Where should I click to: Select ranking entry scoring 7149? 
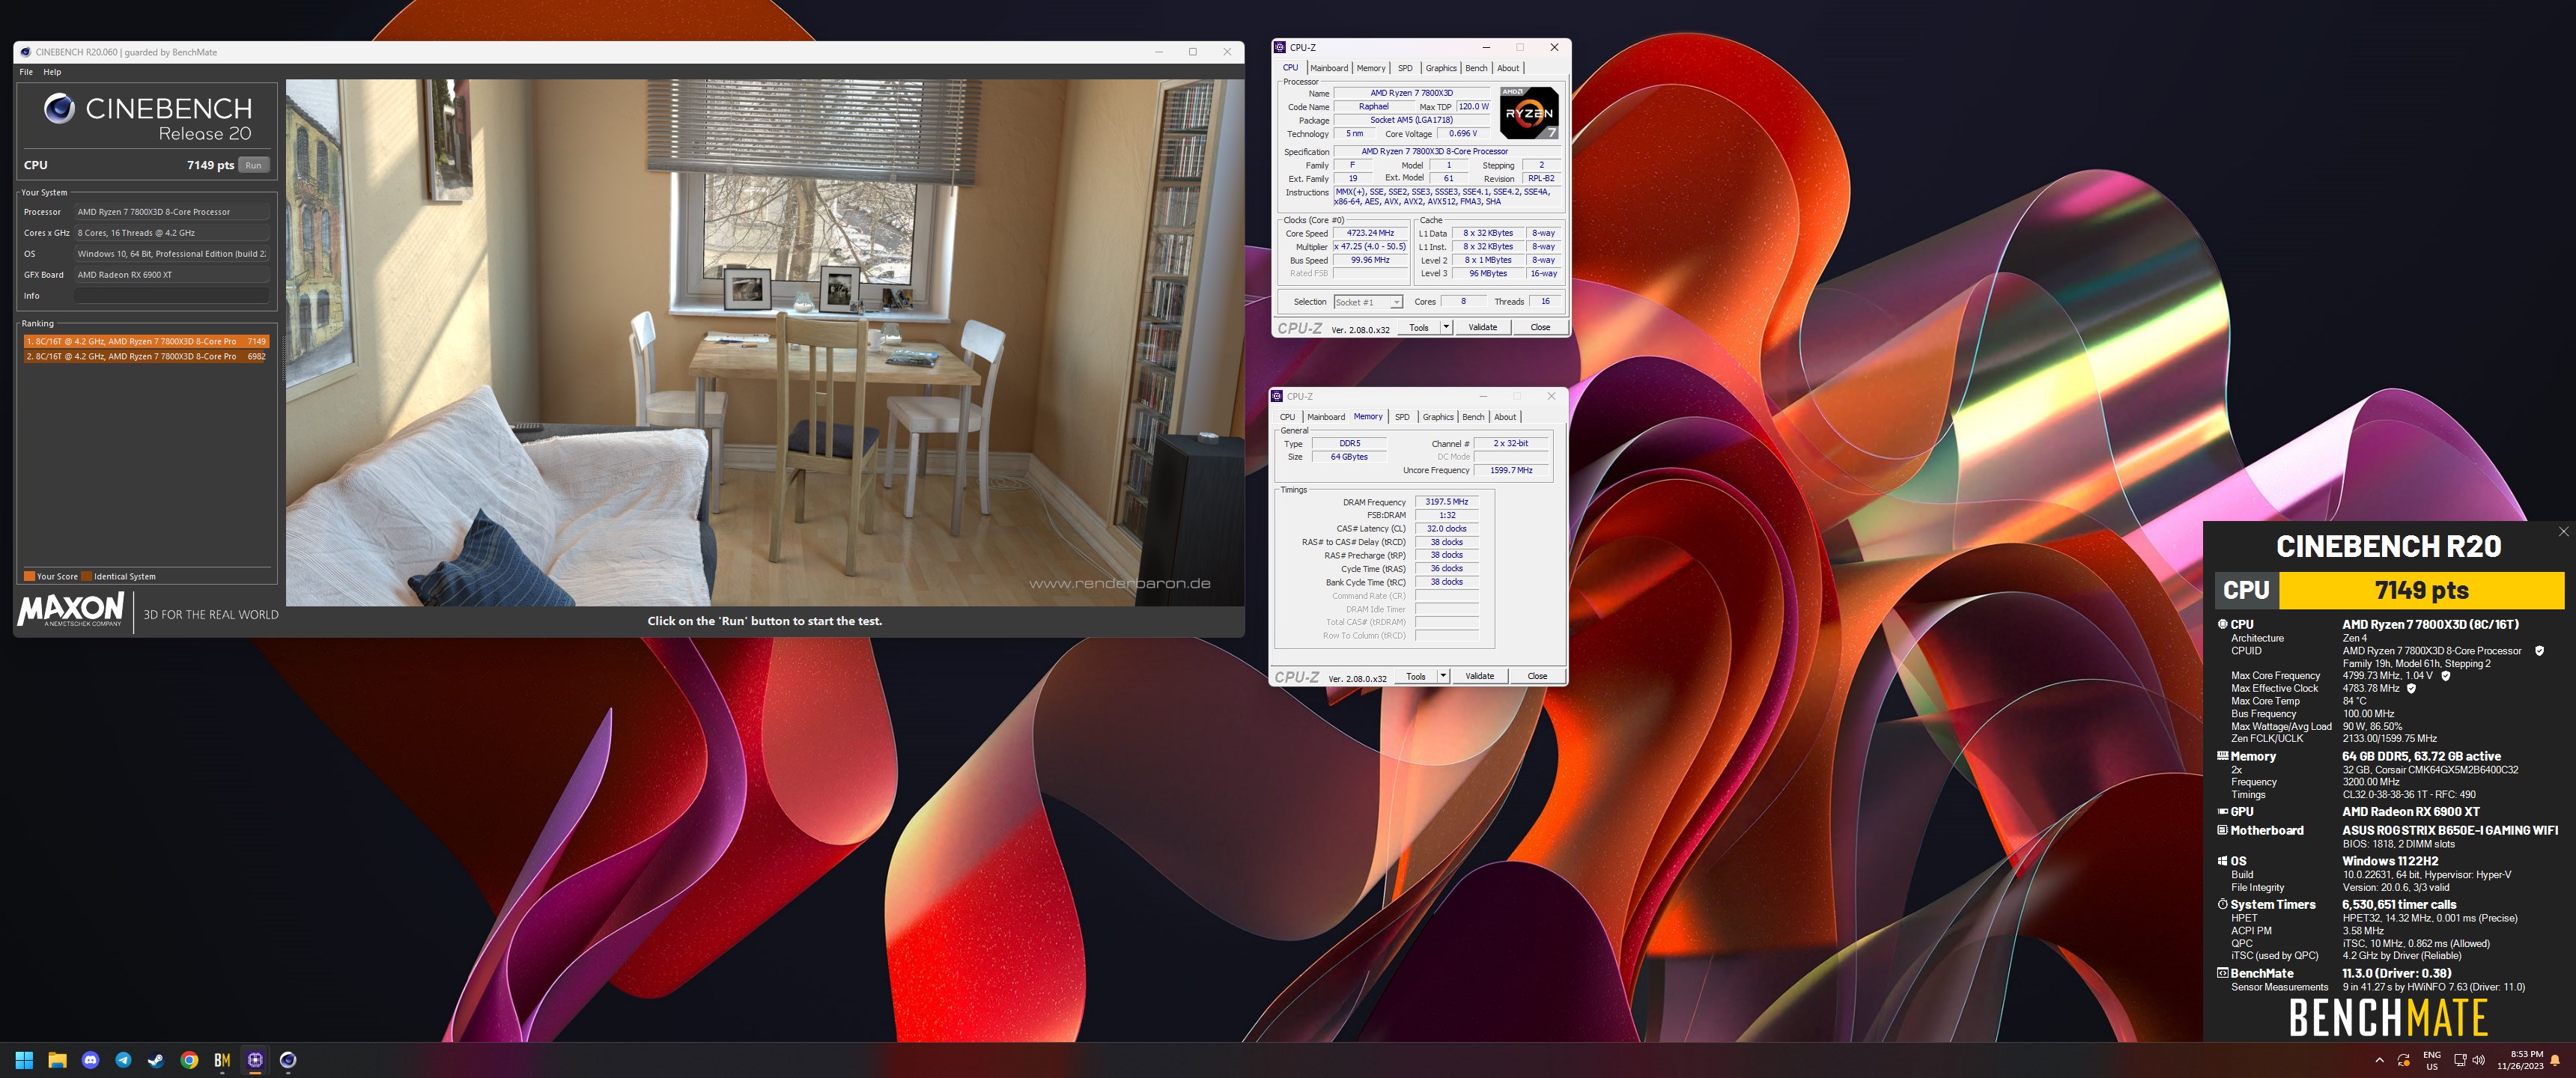[x=146, y=341]
